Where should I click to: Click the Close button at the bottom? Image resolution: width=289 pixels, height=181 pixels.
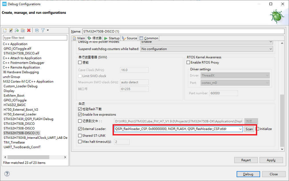(x=274, y=174)
